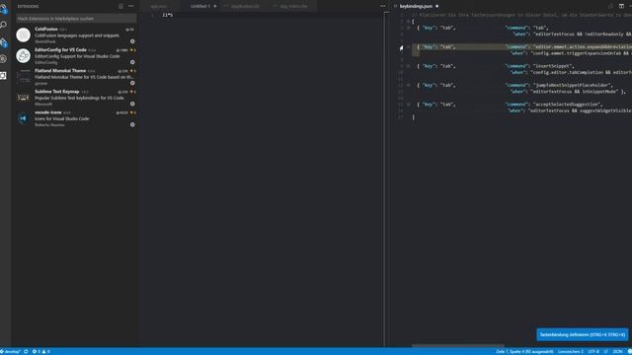Open manage gear for EditorConfig extension

[x=132, y=62]
